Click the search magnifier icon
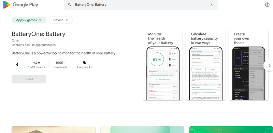 coord(70,5)
